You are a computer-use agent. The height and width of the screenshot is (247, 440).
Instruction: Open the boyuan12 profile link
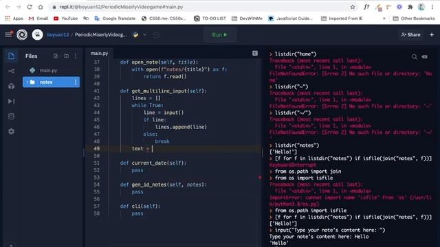click(x=58, y=35)
